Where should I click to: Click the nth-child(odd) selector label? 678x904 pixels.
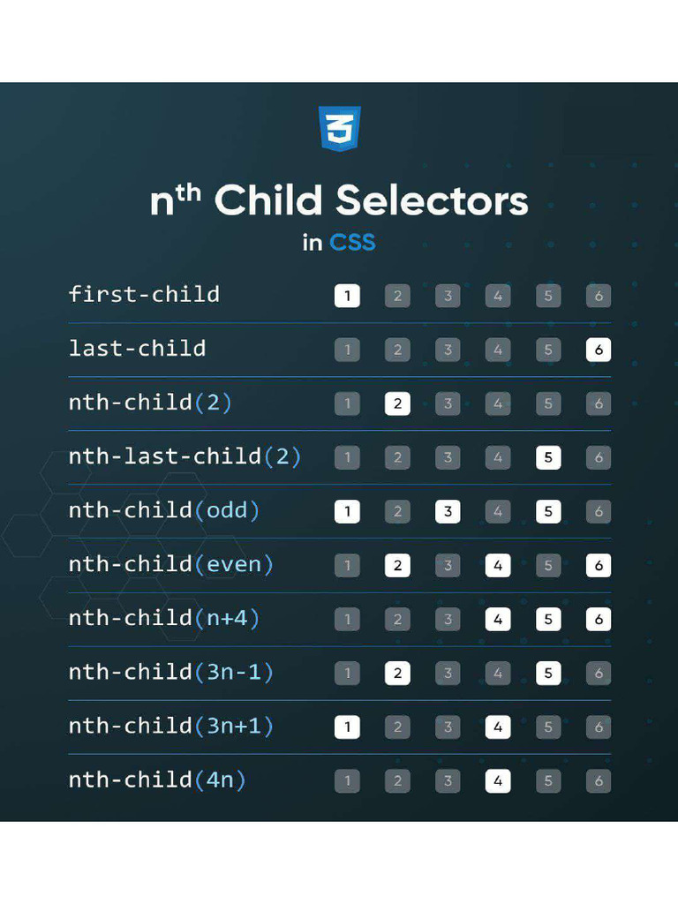point(164,510)
